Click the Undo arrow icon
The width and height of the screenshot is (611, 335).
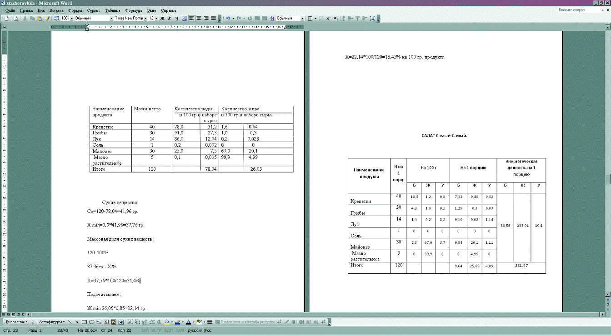[228, 19]
